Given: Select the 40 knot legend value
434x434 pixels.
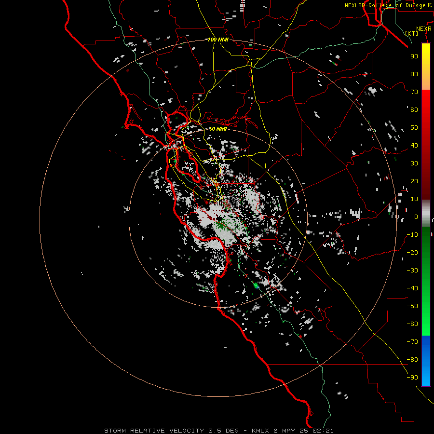Looking at the screenshot, I should click(x=414, y=145).
